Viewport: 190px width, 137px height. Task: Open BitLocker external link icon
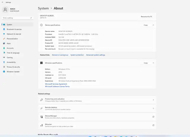[153, 125]
